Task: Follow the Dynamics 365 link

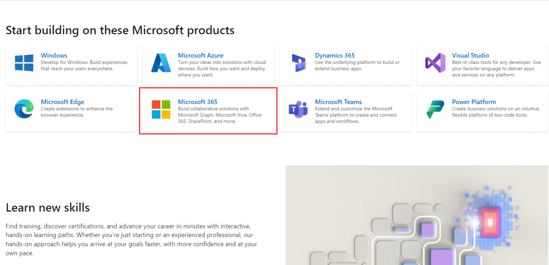Action: 335,55
